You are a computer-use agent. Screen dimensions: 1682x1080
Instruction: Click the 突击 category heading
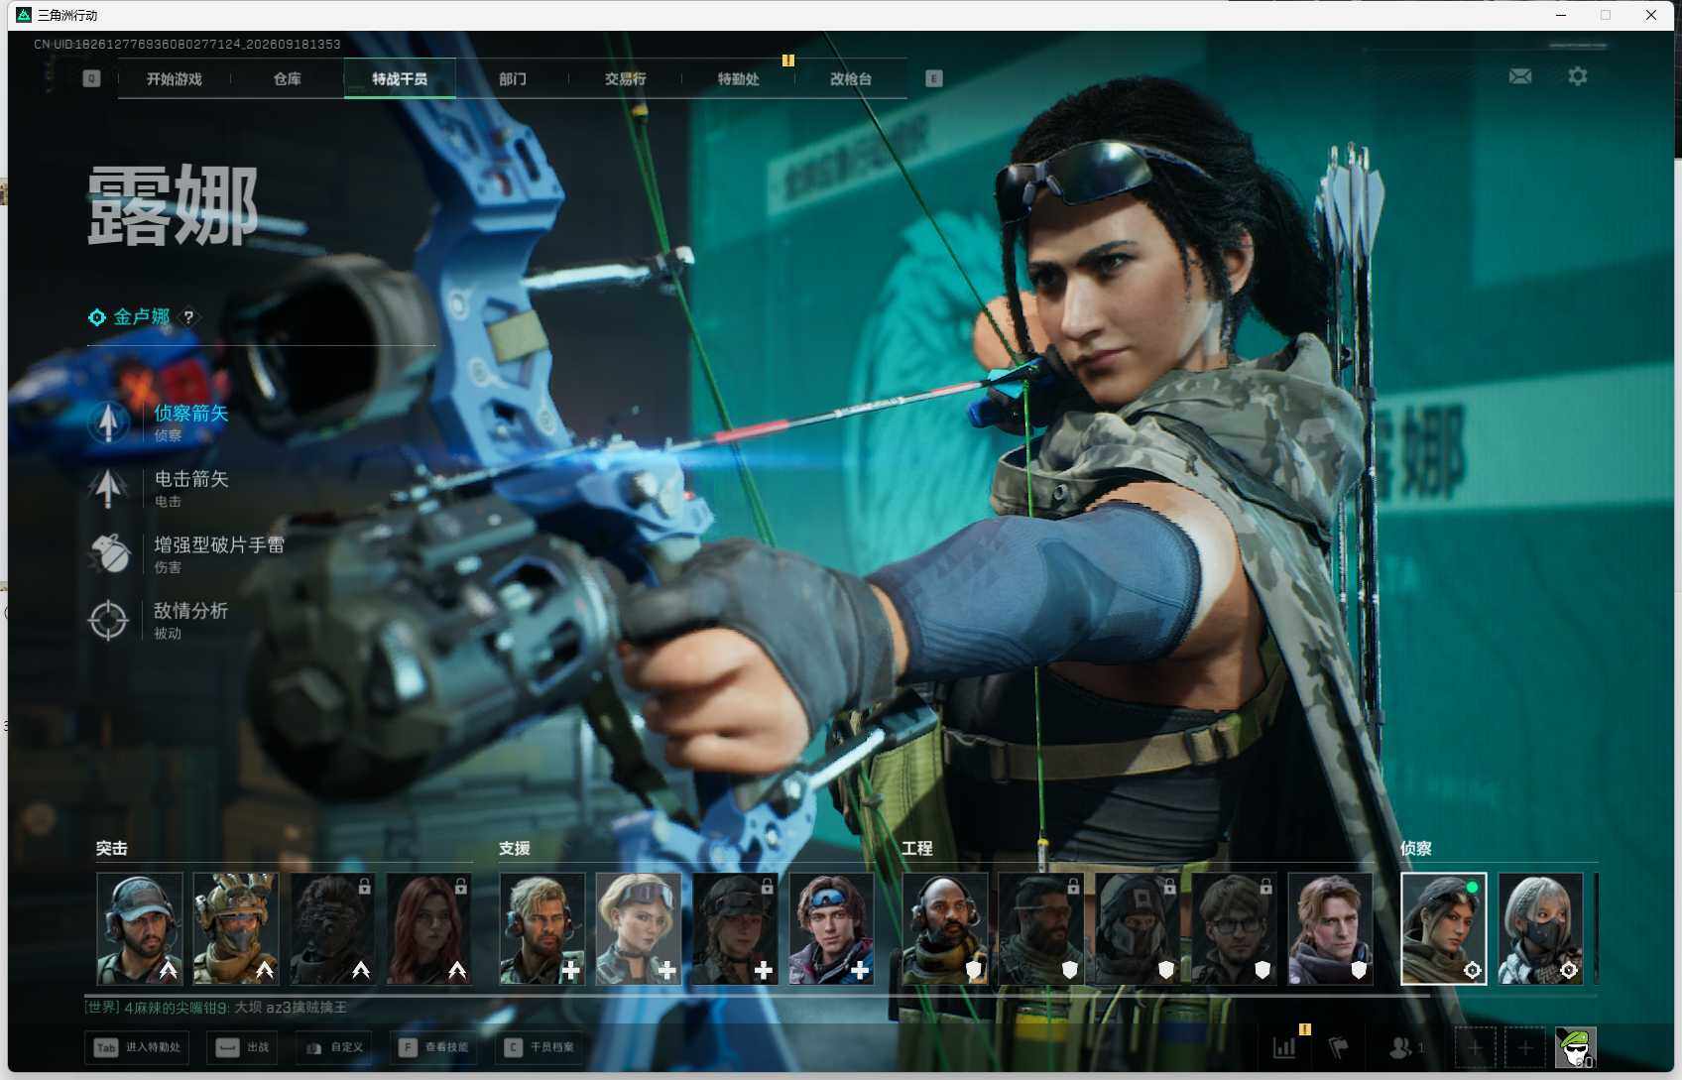click(112, 848)
